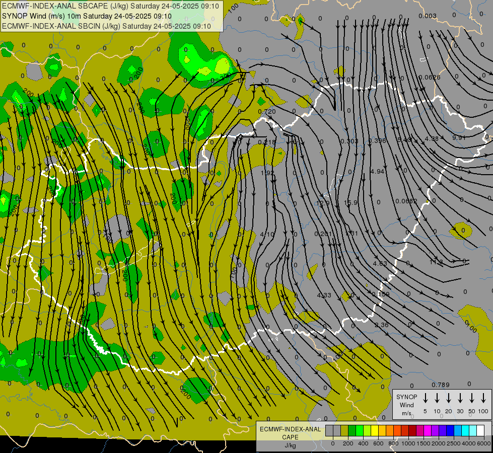
Task: Choose the leftmost gray swatch in the CAPE legend
Action: click(329, 430)
